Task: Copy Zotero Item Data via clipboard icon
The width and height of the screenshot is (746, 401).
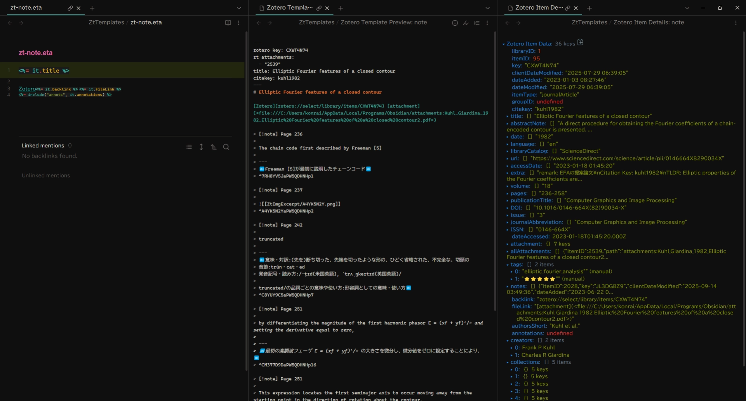Action: coord(580,42)
